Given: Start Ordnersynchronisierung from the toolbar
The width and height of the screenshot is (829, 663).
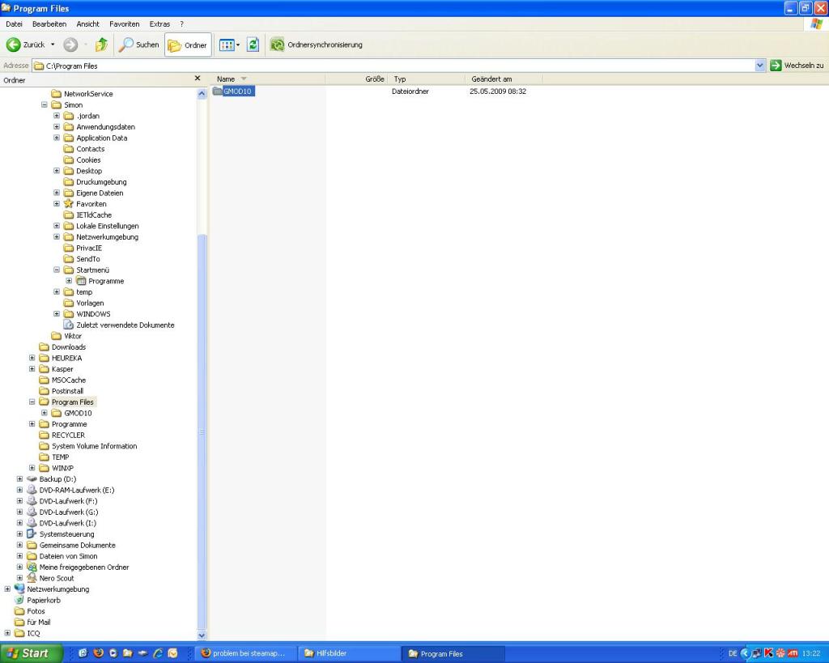Looking at the screenshot, I should click(x=316, y=45).
